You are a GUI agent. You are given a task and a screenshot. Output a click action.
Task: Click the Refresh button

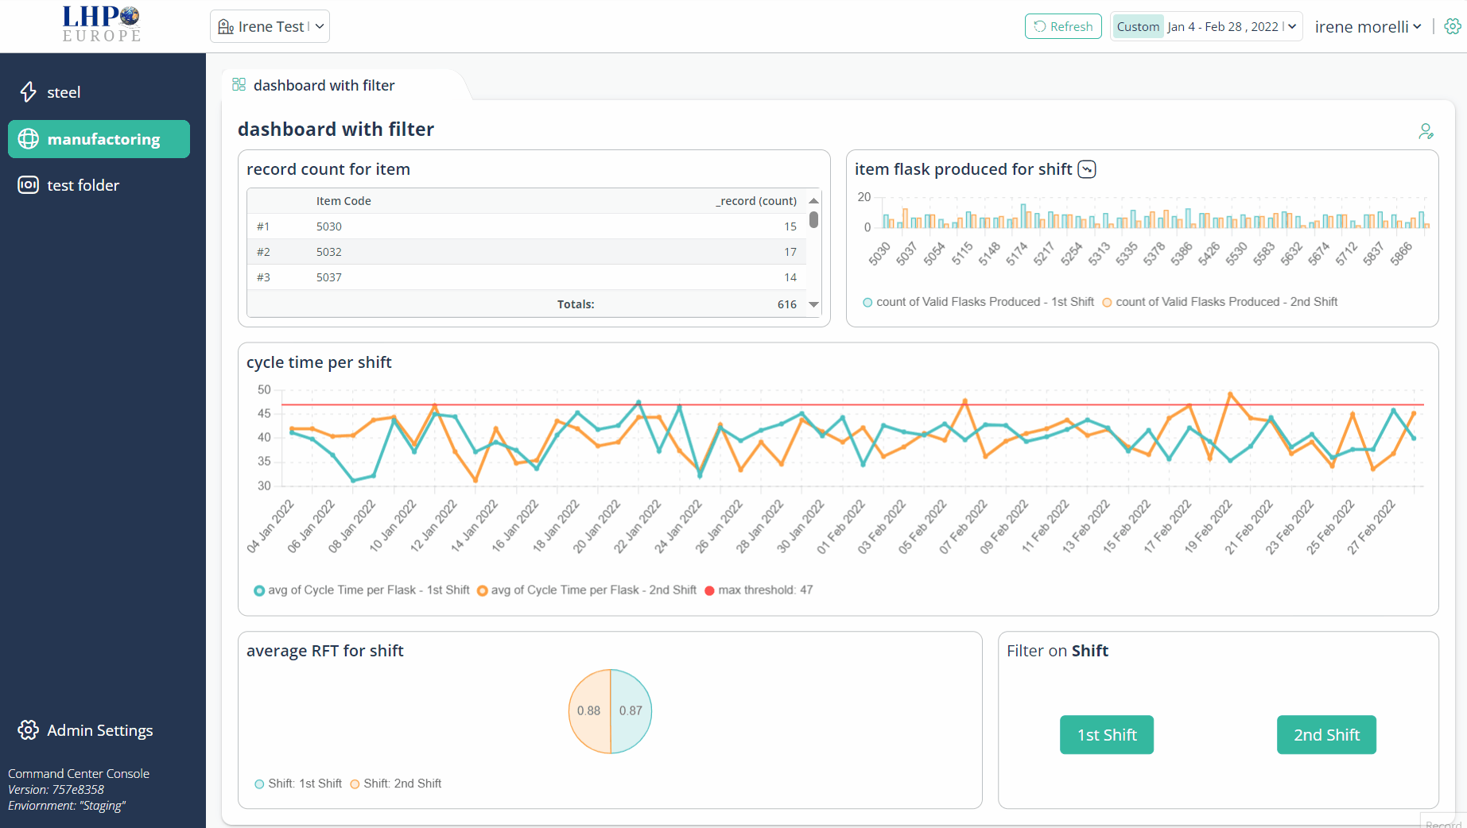coord(1063,26)
